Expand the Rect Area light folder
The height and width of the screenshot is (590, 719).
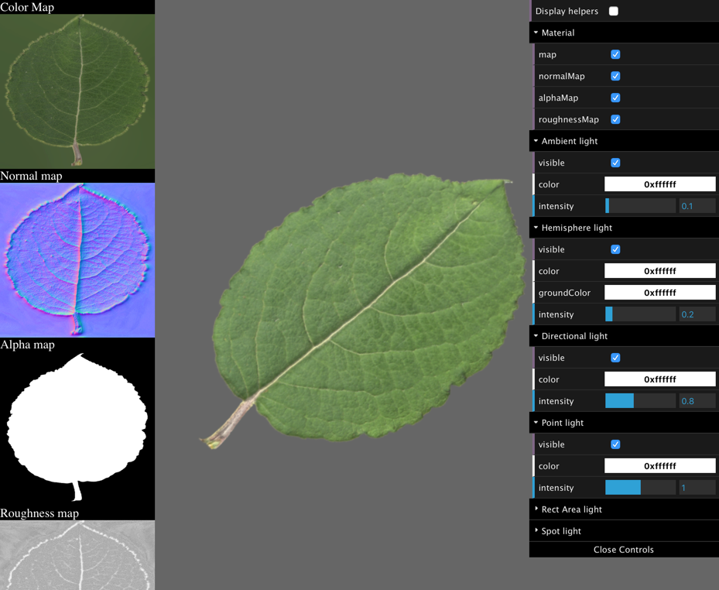[624, 509]
